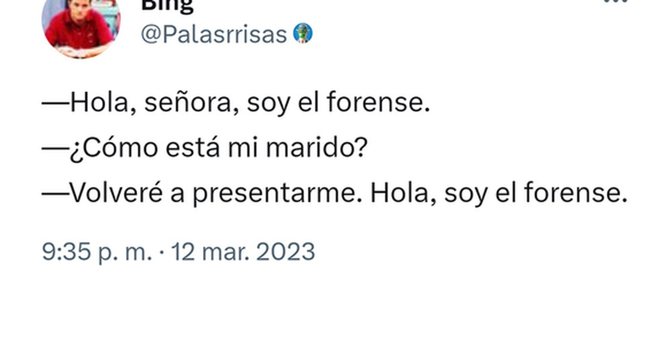This screenshot has height=349, width=667.
Task: Click the 9:35 p. m. timestamp
Action: (97, 252)
